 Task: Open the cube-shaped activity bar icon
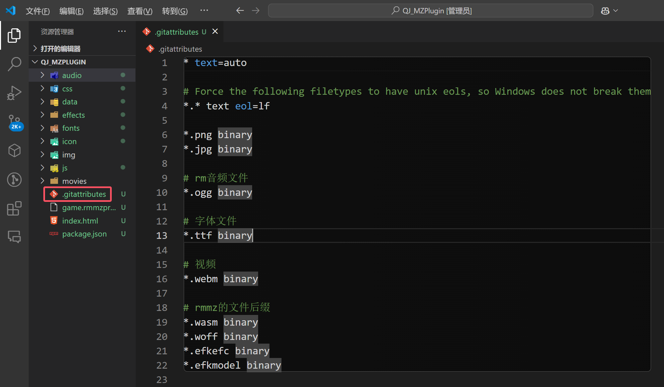pos(14,150)
